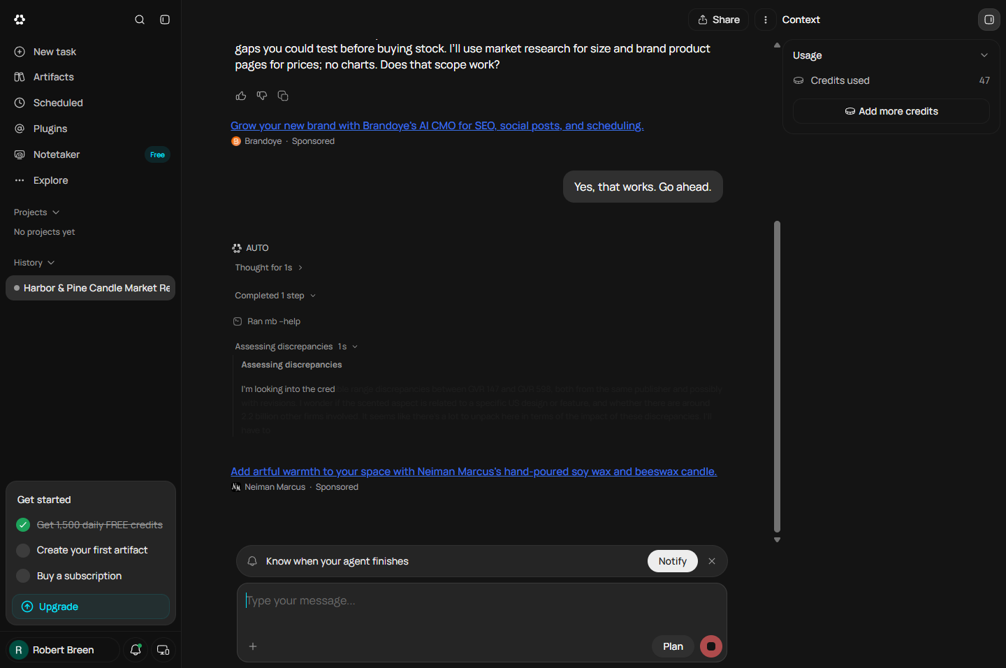Screen dimensions: 1006x668
Task: Start a New task
Action: pyautogui.click(x=91, y=52)
